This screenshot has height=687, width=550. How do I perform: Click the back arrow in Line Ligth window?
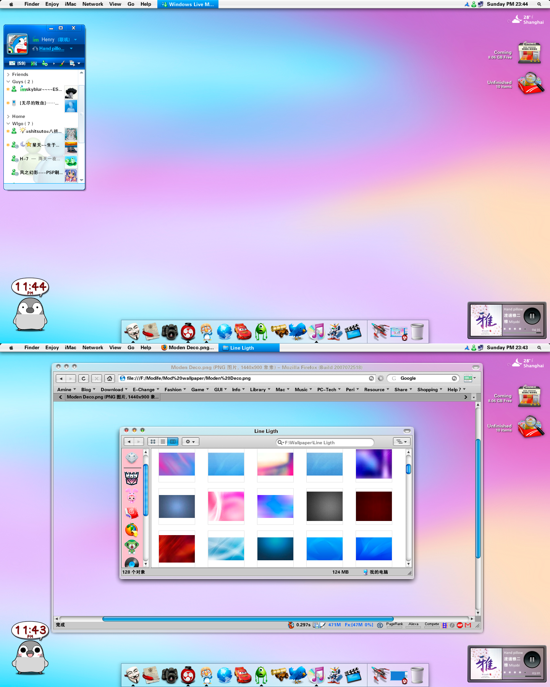[129, 442]
